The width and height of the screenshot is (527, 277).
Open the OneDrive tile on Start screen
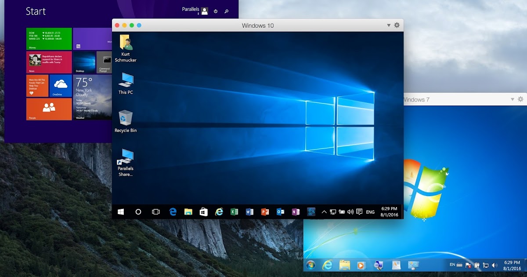61,85
